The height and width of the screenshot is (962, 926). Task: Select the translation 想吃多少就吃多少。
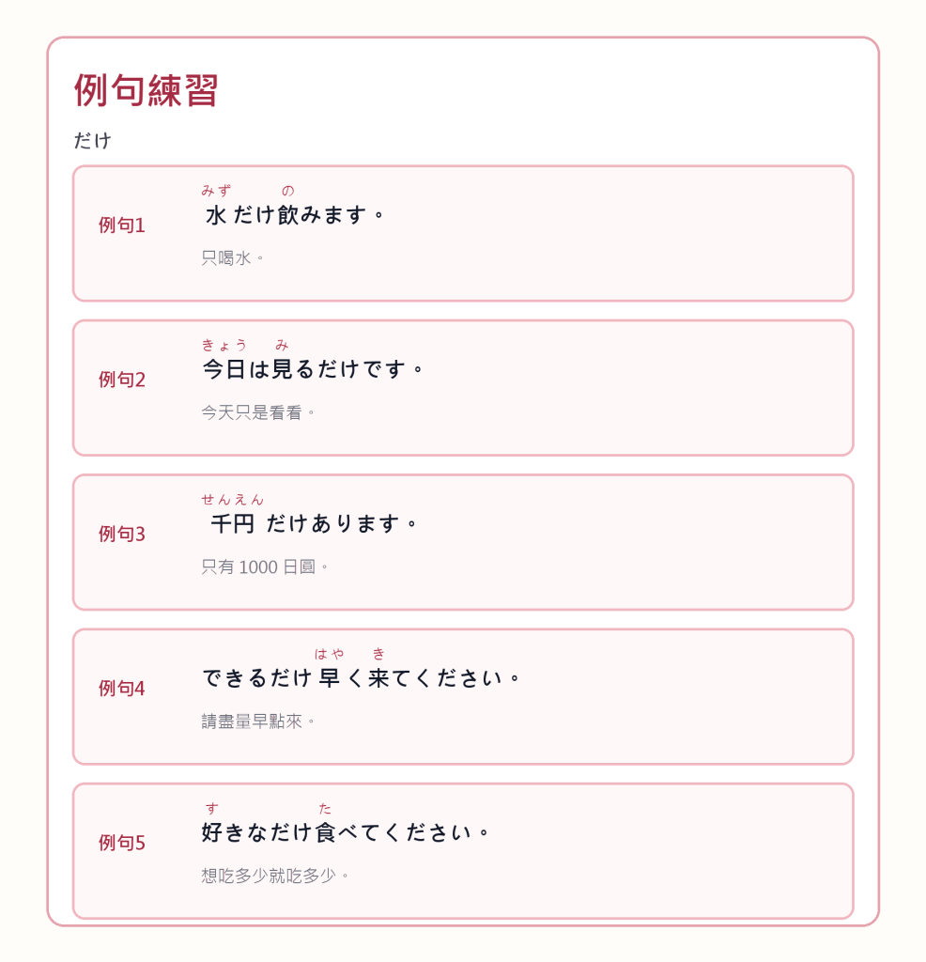pyautogui.click(x=275, y=876)
